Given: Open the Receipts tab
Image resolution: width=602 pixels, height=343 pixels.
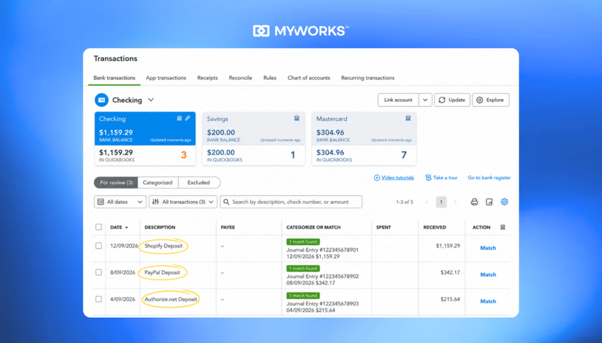Looking at the screenshot, I should click(x=208, y=78).
